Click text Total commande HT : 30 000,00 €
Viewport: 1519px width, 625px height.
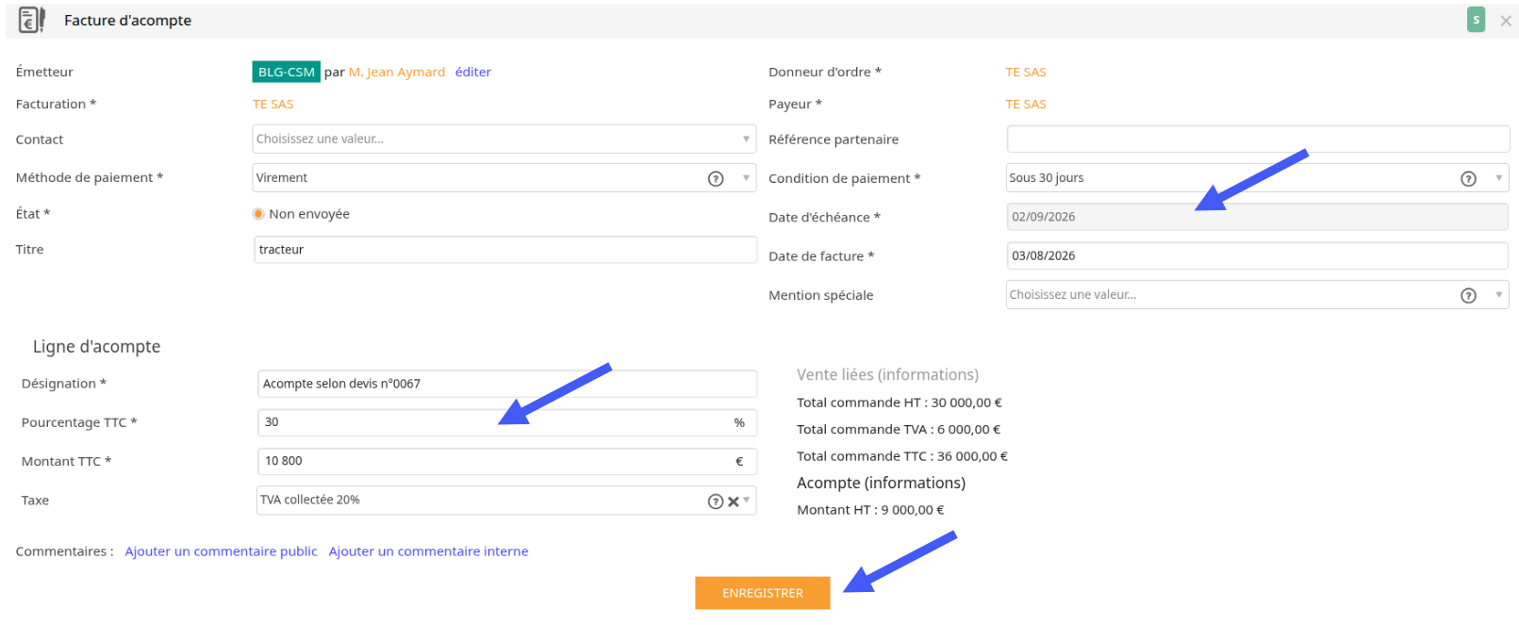point(900,403)
